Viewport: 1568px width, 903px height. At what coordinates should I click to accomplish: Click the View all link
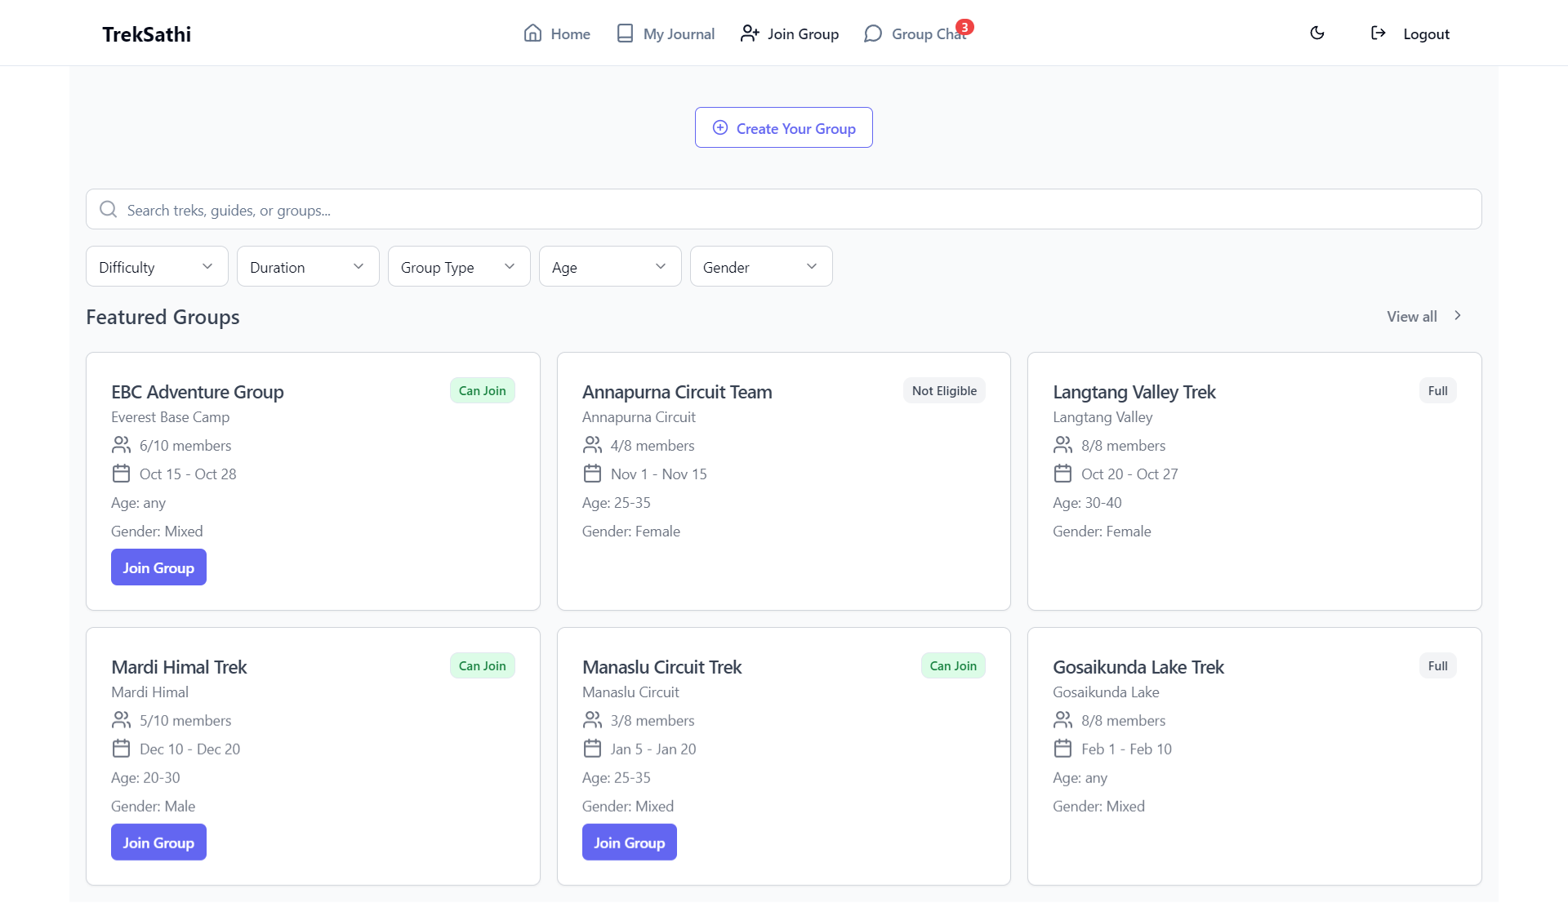(1411, 316)
